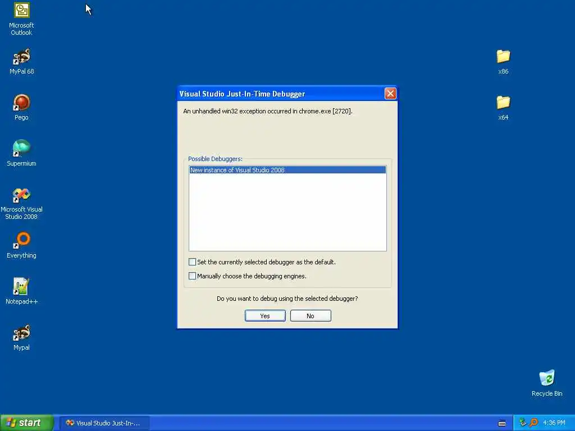Click the green tray icon beside the clock
This screenshot has height=431, width=575.
(523, 423)
